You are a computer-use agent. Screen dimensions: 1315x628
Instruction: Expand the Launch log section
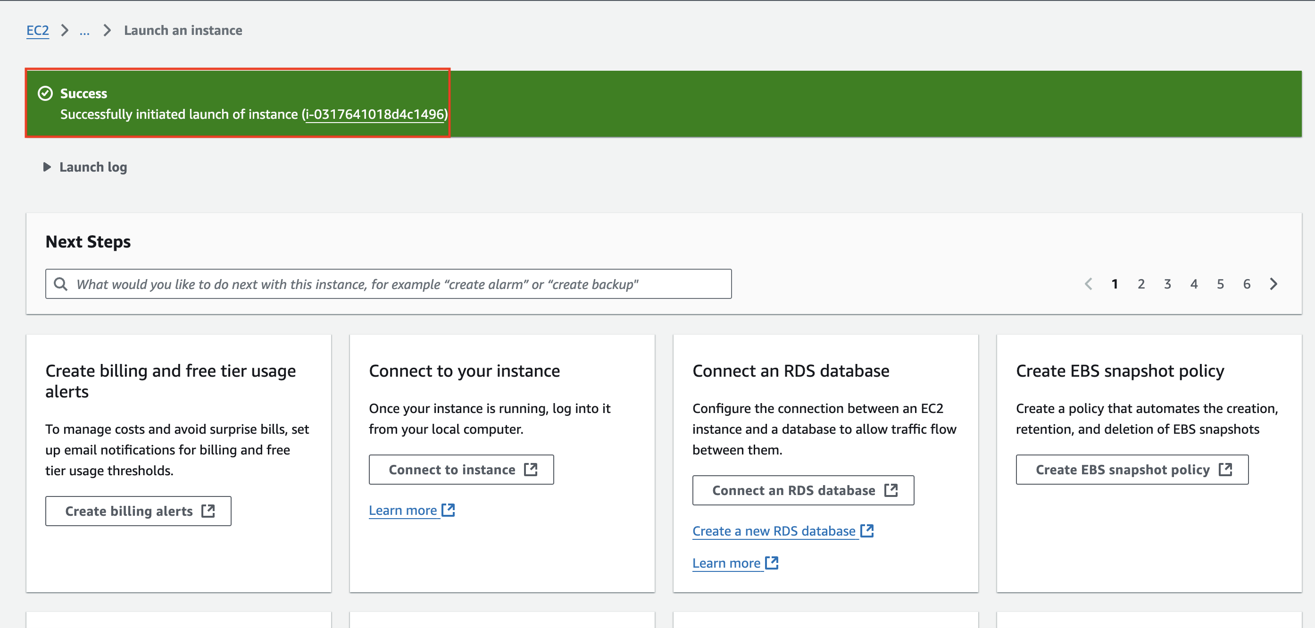click(85, 167)
